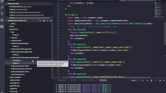This screenshot has height=93, width=166.
Task: Open the Extensions view icon
Action: pyautogui.click(x=2, y=27)
